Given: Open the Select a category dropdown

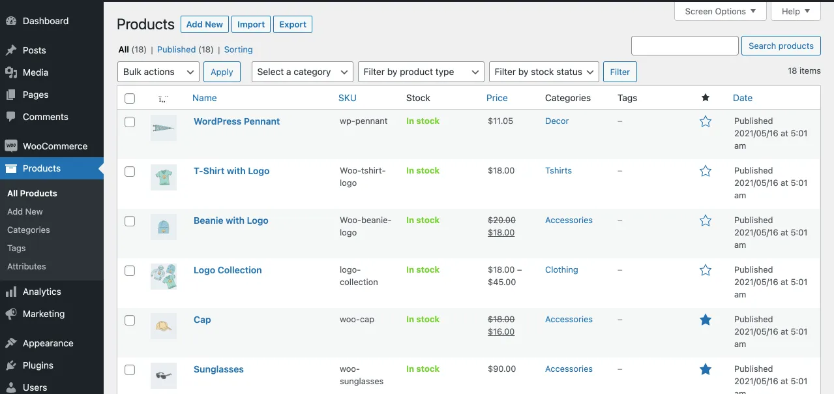Looking at the screenshot, I should [x=303, y=72].
